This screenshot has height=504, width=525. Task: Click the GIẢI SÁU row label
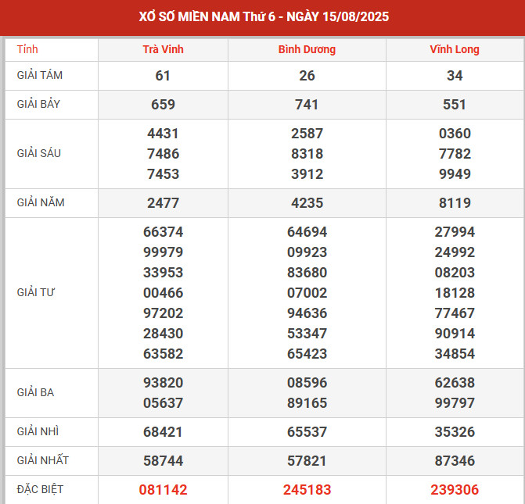(38, 153)
